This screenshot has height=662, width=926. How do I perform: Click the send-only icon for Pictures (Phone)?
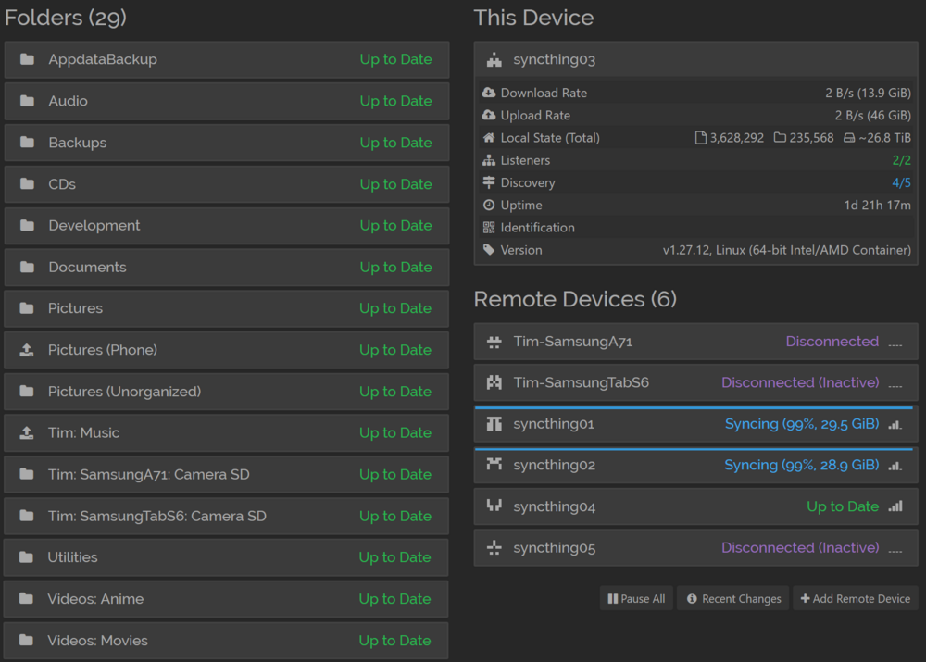click(27, 350)
